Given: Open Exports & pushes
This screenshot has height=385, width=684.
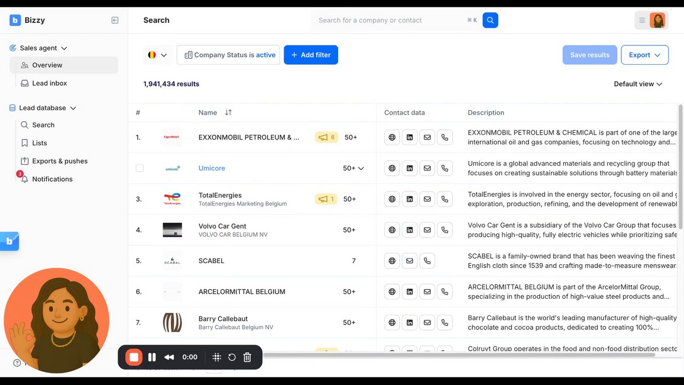Looking at the screenshot, I should pos(60,161).
